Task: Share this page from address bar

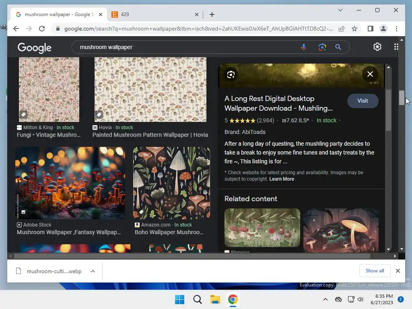Action: click(x=341, y=29)
